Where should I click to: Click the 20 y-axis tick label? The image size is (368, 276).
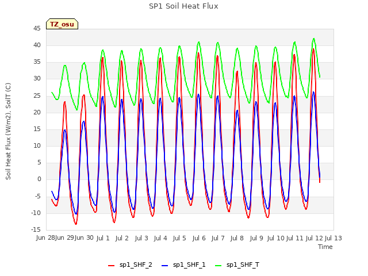(x=37, y=113)
